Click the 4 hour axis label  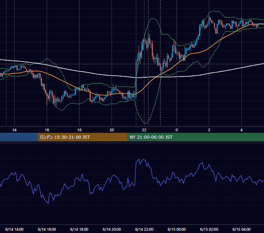[241, 130]
